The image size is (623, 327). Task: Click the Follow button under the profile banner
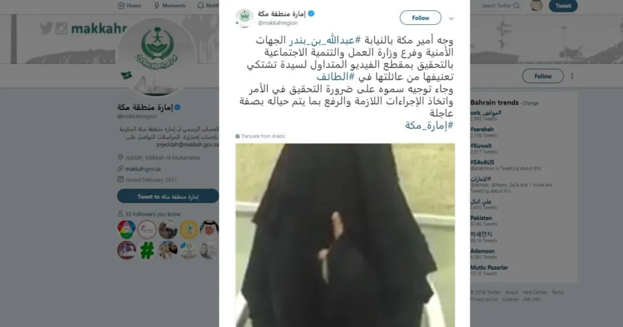[x=543, y=76]
